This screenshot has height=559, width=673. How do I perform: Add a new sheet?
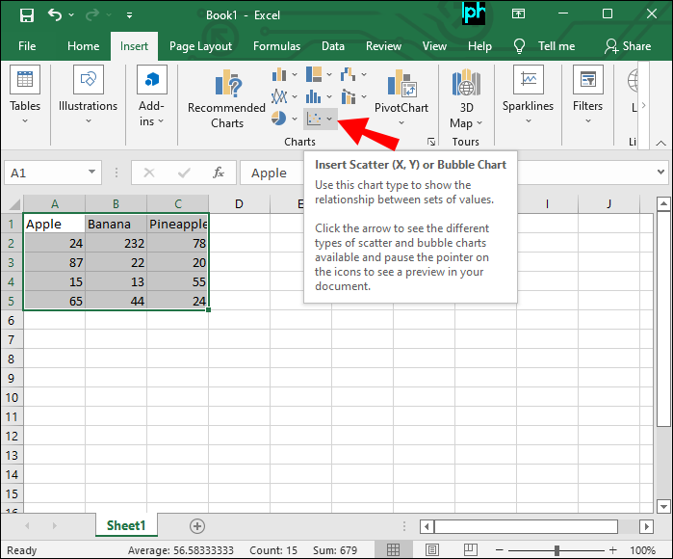click(197, 526)
